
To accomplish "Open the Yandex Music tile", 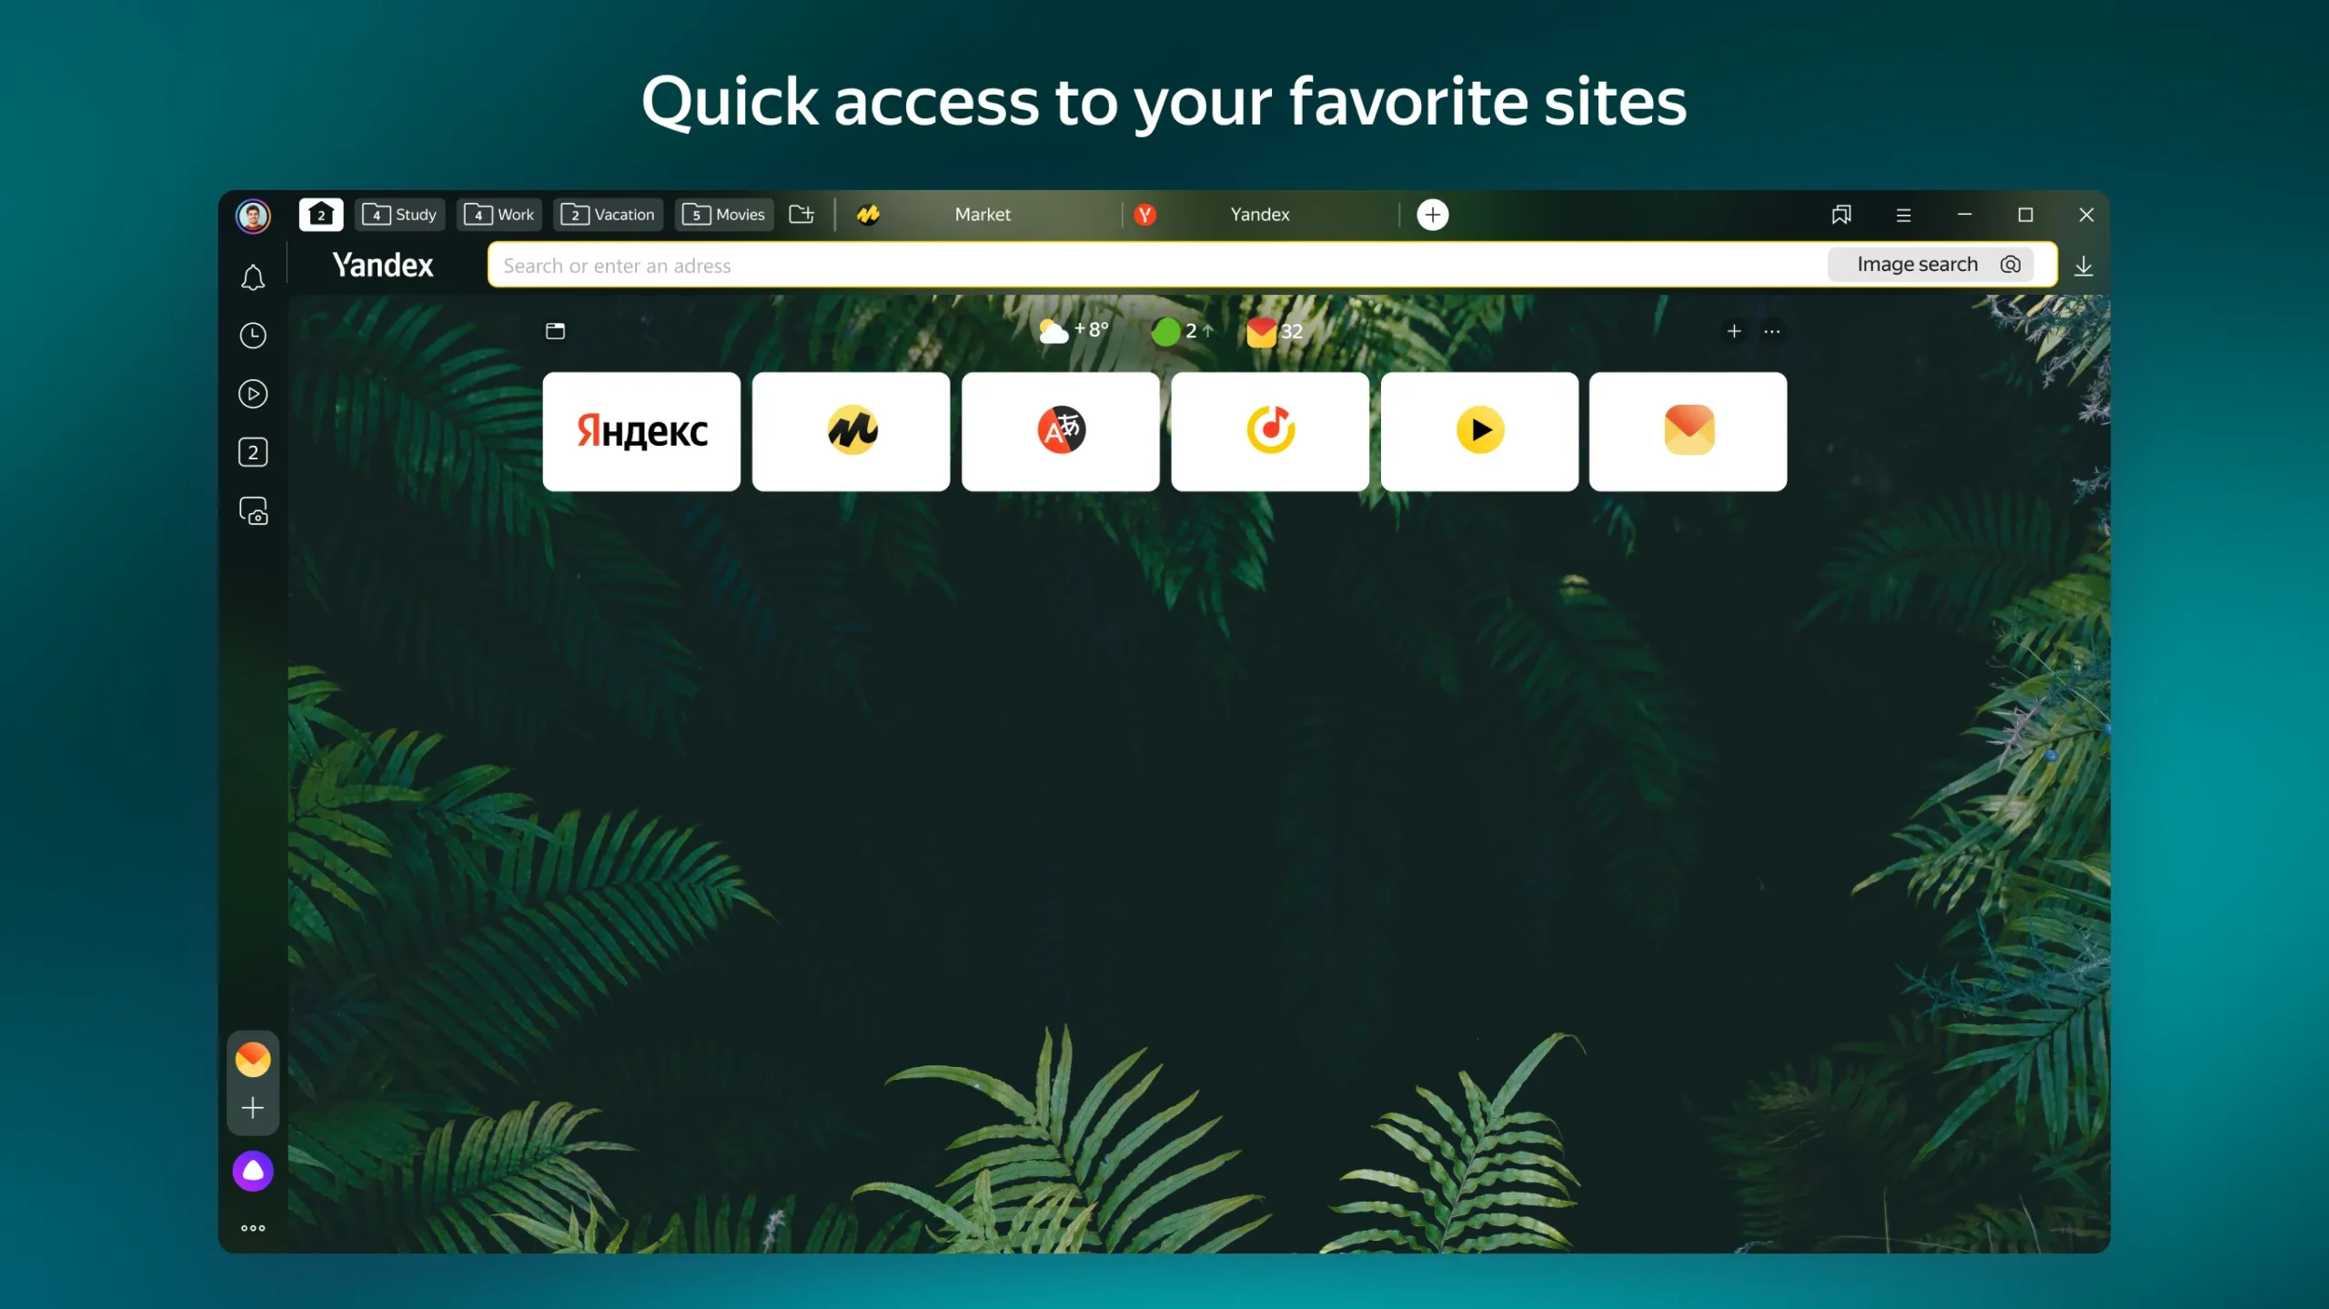I will pyautogui.click(x=1270, y=431).
